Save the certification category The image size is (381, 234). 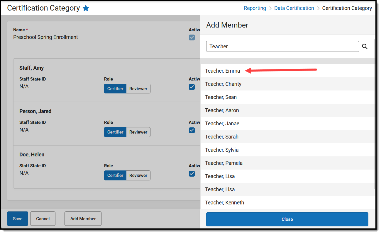click(x=18, y=219)
